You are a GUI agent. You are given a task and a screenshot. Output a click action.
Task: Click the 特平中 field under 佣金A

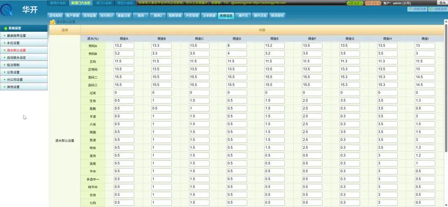pyautogui.click(x=124, y=187)
